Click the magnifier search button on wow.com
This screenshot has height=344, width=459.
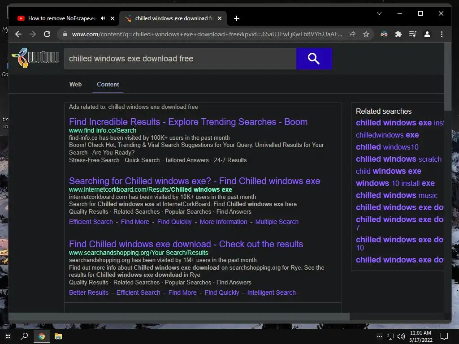[314, 59]
